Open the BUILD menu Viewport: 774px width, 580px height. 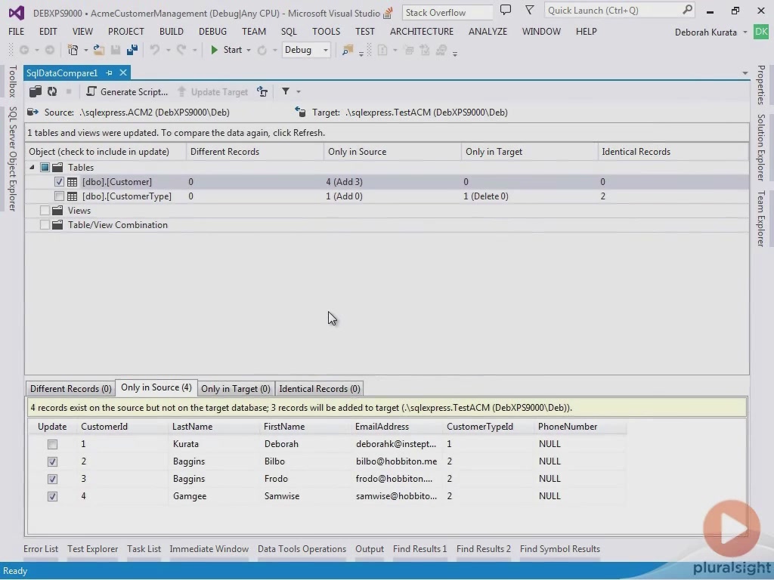[x=172, y=32]
